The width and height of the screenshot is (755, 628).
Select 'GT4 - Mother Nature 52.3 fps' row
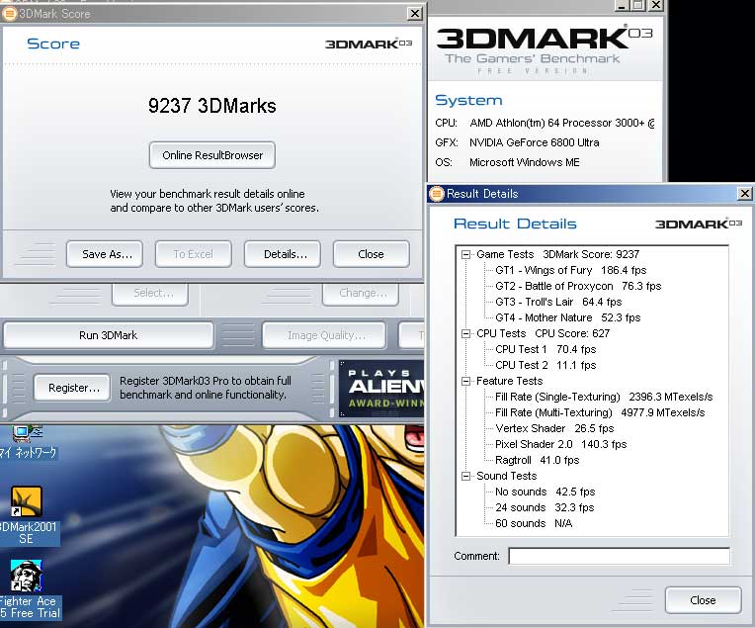point(567,318)
